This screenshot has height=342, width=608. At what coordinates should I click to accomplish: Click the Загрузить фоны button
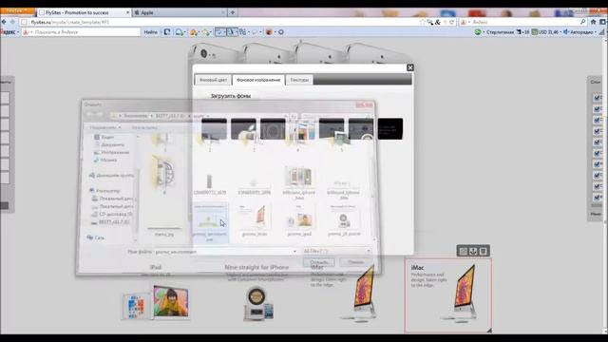click(230, 96)
